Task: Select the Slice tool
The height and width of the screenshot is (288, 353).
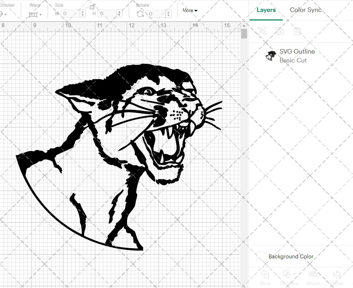Action: [x=265, y=277]
